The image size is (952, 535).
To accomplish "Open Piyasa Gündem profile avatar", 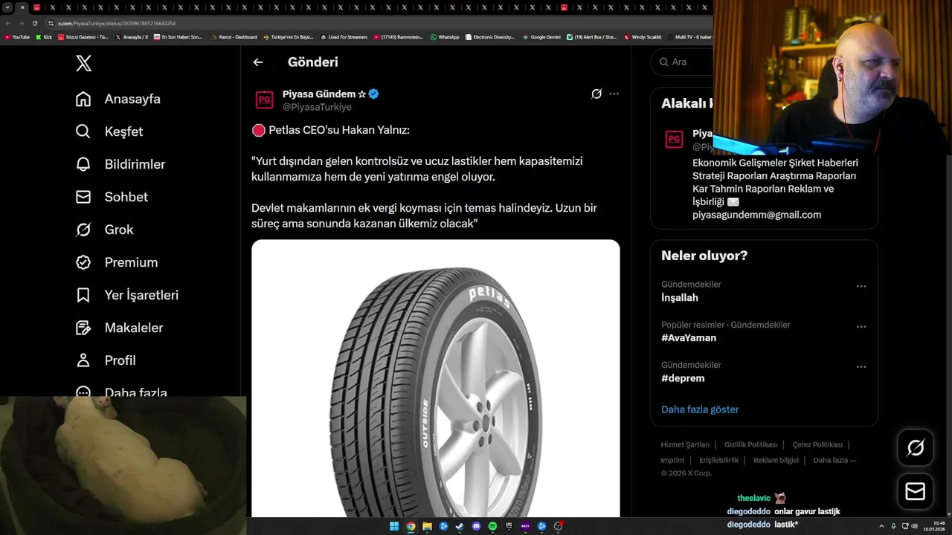I will click(x=264, y=100).
